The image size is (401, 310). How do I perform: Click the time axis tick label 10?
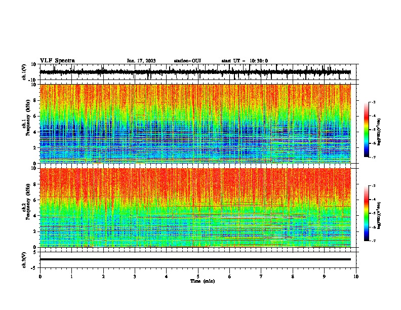tap(356, 277)
